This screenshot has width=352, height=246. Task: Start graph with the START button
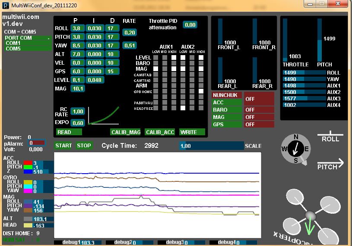point(63,146)
